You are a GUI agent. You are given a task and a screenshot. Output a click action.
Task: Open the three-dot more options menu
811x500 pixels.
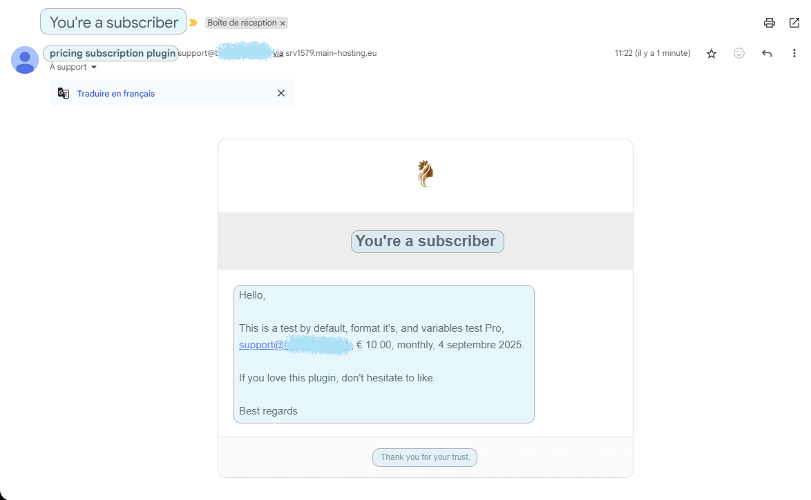click(x=794, y=53)
